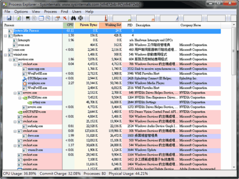Click Commit Charge 32.08% in status bar

[x=60, y=174]
